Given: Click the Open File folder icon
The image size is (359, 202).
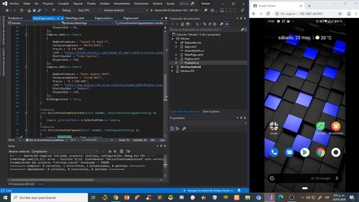Looking at the screenshot, I should [29, 10].
